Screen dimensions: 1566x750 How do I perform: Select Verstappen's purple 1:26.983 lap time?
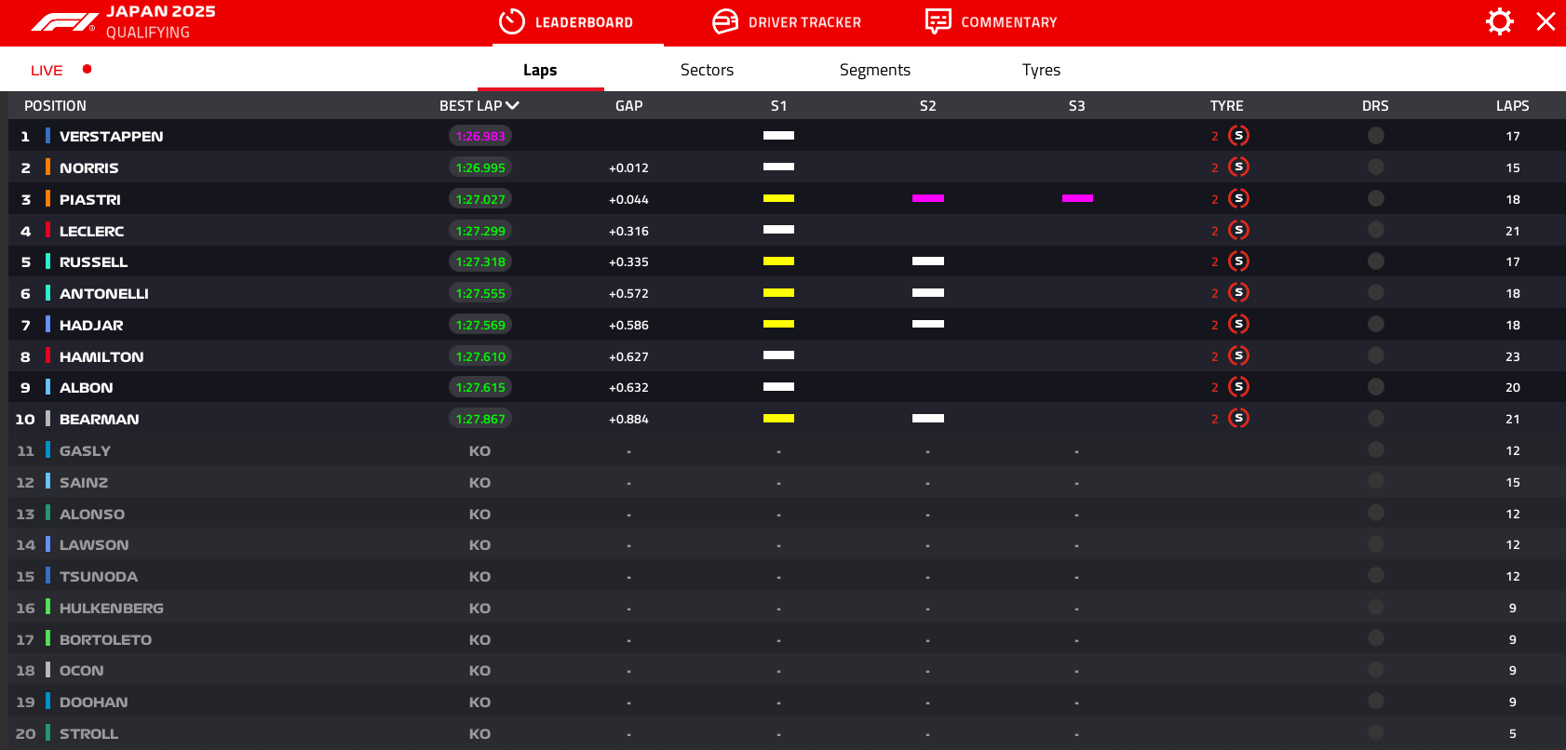tap(480, 136)
